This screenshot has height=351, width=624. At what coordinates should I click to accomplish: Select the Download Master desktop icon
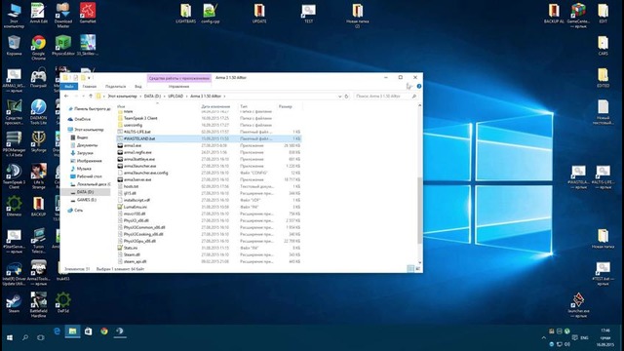tap(63, 16)
